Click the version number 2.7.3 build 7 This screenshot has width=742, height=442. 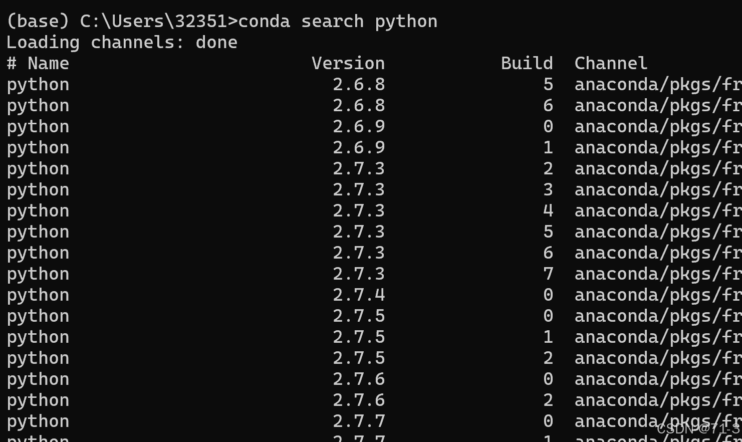point(359,273)
